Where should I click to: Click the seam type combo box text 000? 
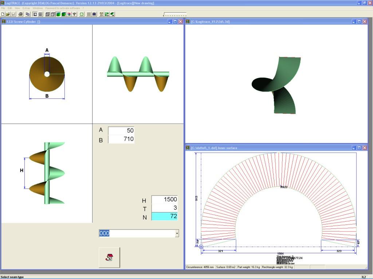click(x=104, y=234)
